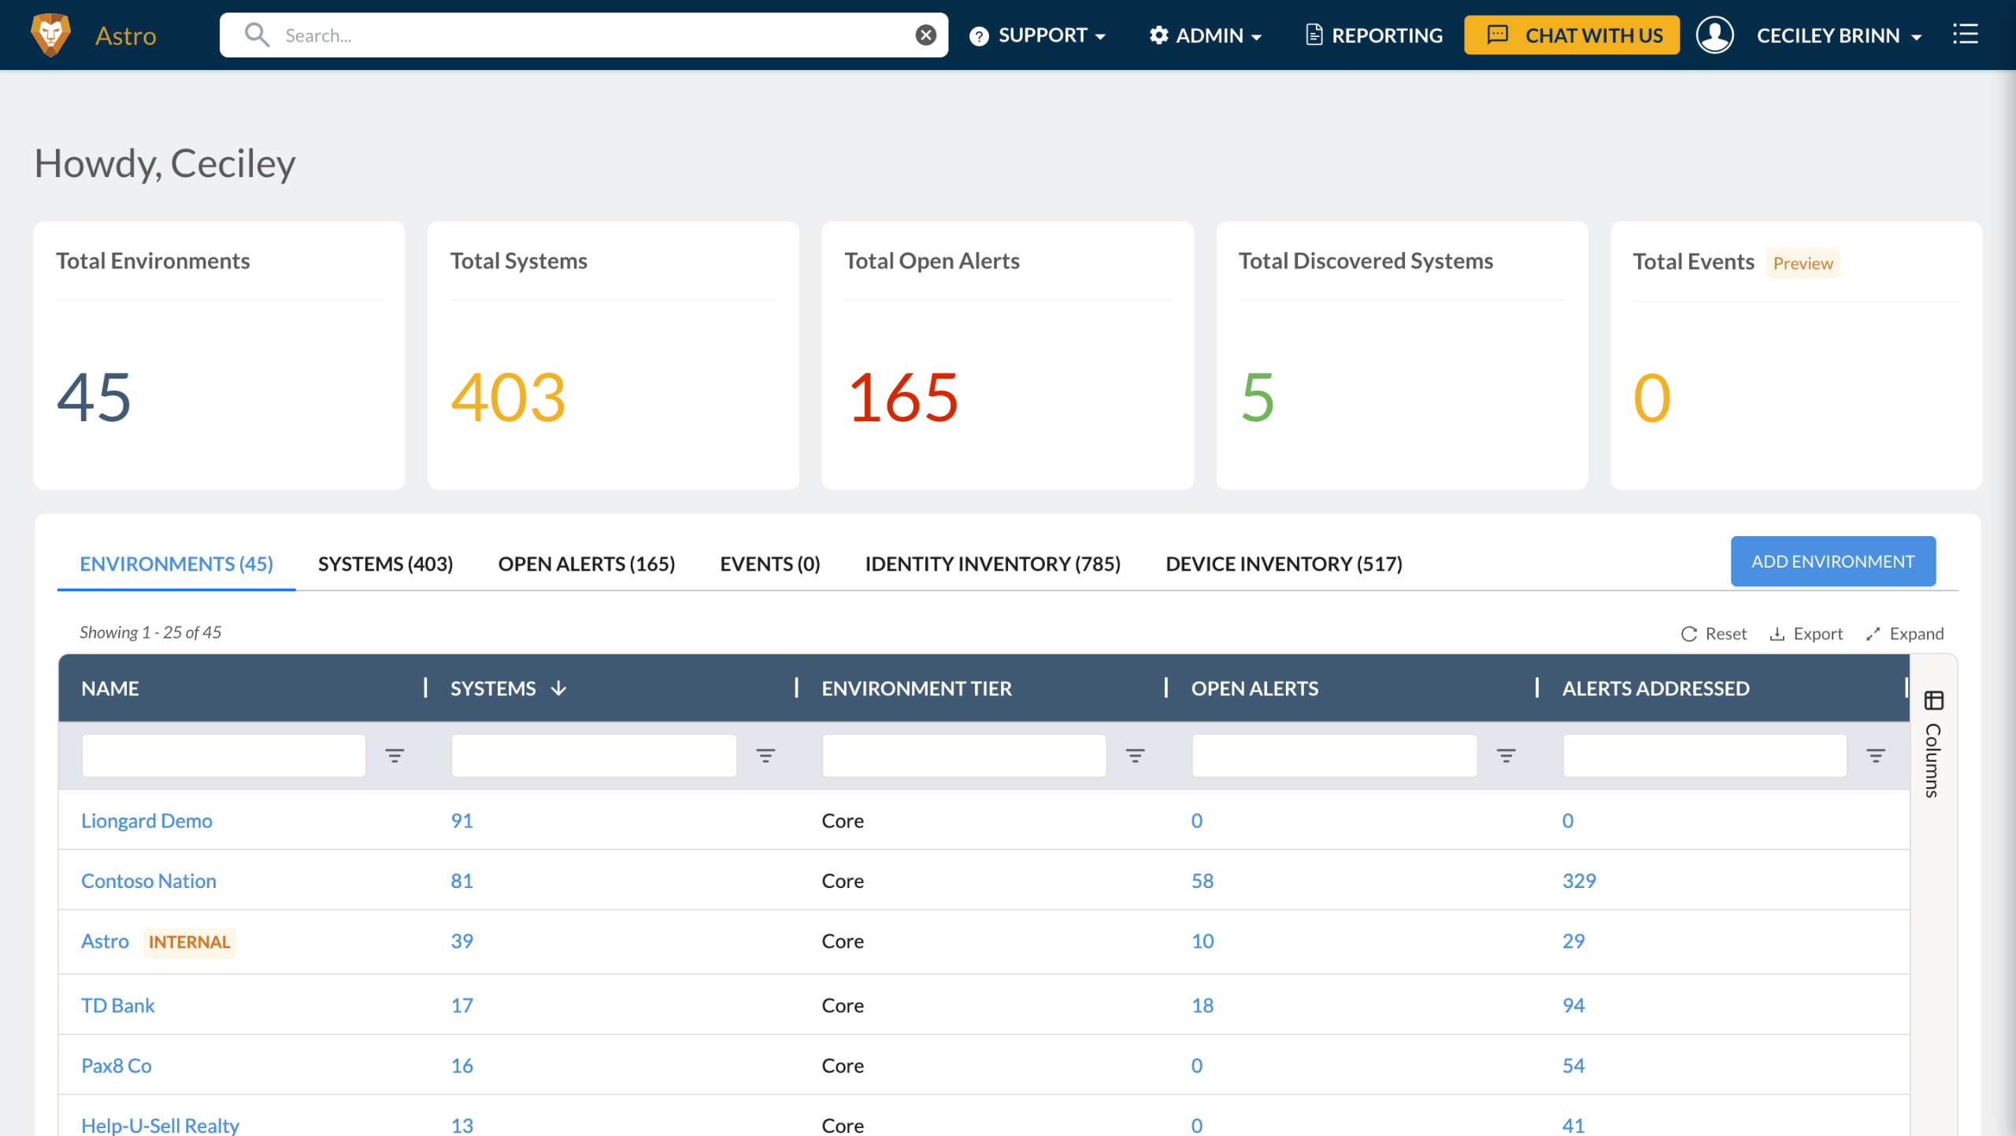Click the user avatar icon
The width and height of the screenshot is (2016, 1136).
tap(1714, 35)
